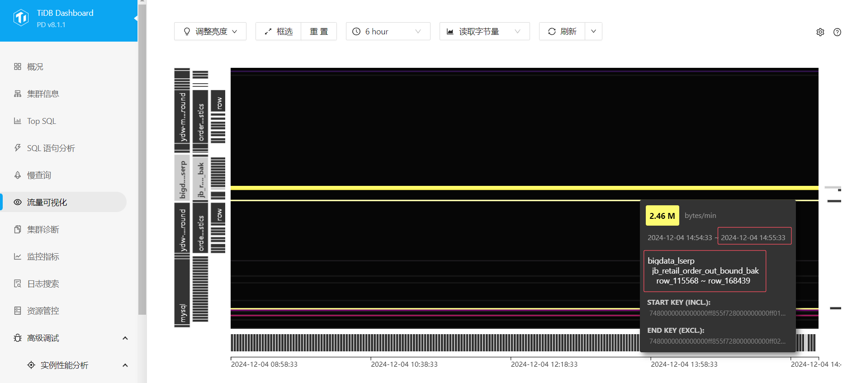Click the 日志搜索 file search icon
The width and height of the screenshot is (852, 383).
(x=18, y=284)
